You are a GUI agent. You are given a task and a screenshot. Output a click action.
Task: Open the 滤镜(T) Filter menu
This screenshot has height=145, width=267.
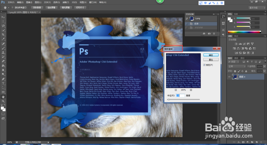(66, 2)
